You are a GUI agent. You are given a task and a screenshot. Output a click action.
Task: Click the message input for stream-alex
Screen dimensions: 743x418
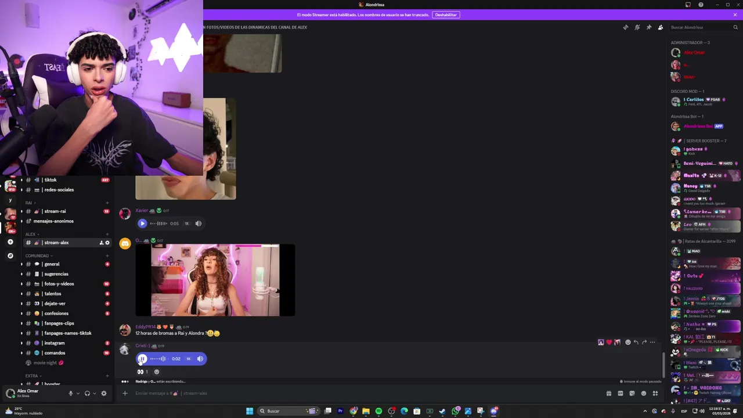pos(366,394)
